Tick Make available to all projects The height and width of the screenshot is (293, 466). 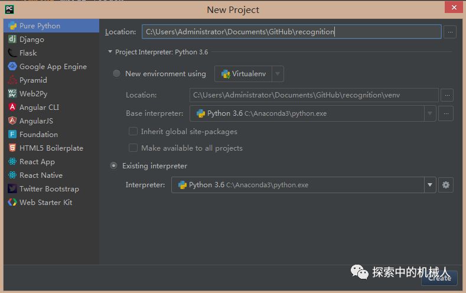click(x=133, y=148)
